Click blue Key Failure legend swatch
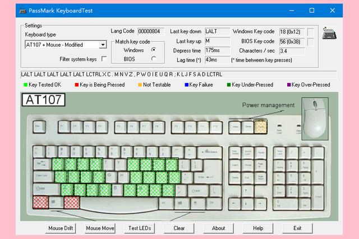 (x=187, y=85)
